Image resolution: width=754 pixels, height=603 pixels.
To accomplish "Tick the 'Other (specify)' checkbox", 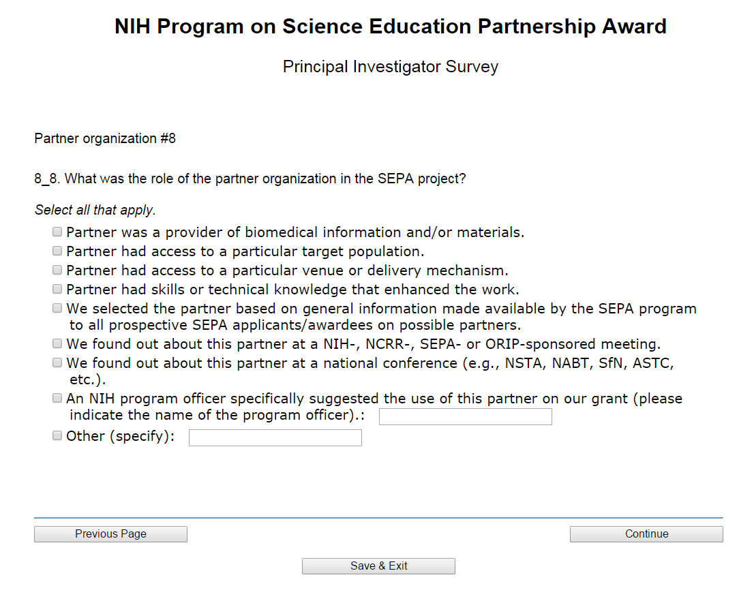I will [x=57, y=436].
